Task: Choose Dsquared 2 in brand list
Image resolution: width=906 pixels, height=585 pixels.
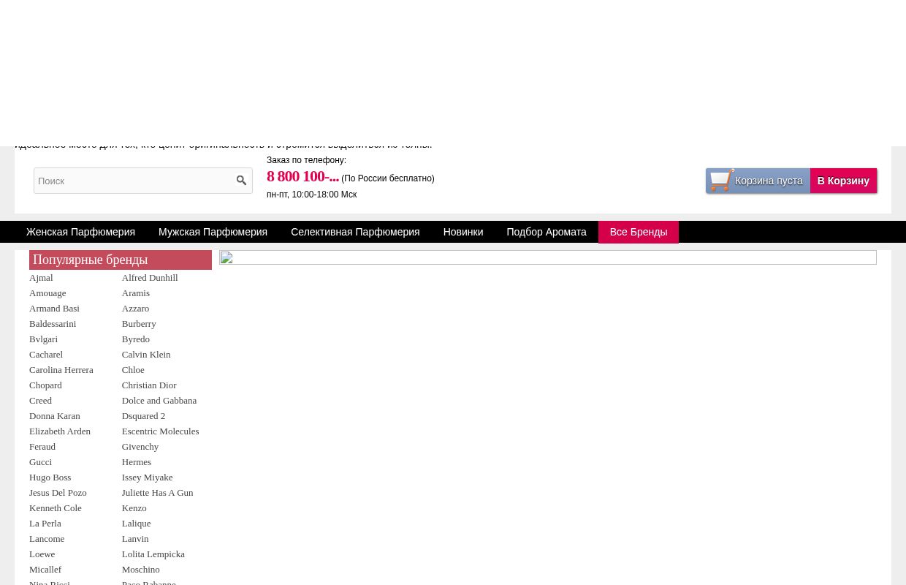Action: click(x=143, y=416)
